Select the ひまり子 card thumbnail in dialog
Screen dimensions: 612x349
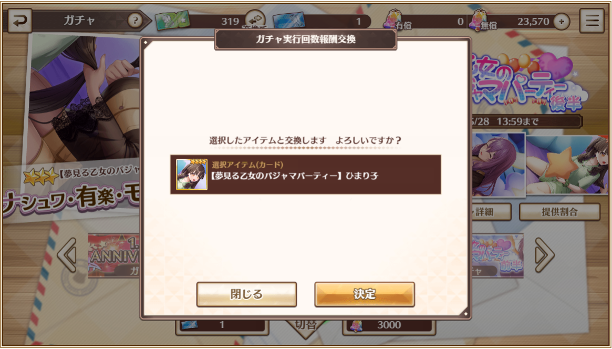(x=192, y=174)
